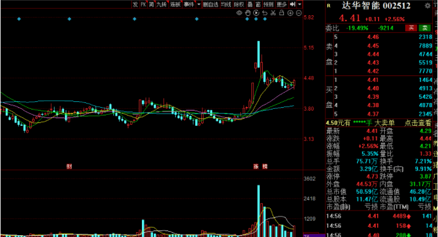
Task: Click the yellow R marker icon
Action: pos(329,6)
